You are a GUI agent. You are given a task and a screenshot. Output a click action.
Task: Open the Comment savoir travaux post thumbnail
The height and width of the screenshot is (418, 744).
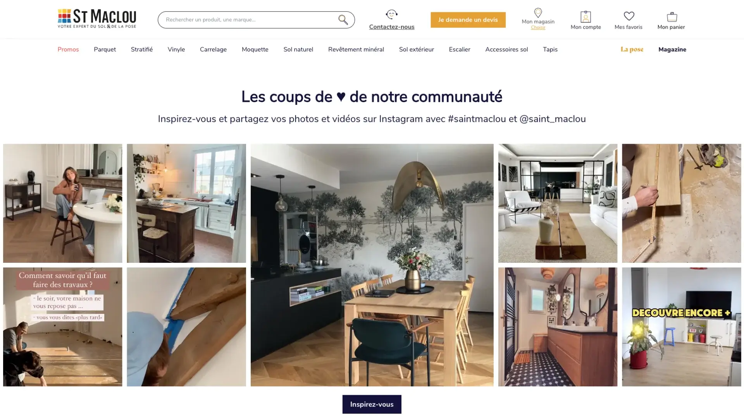pos(62,327)
